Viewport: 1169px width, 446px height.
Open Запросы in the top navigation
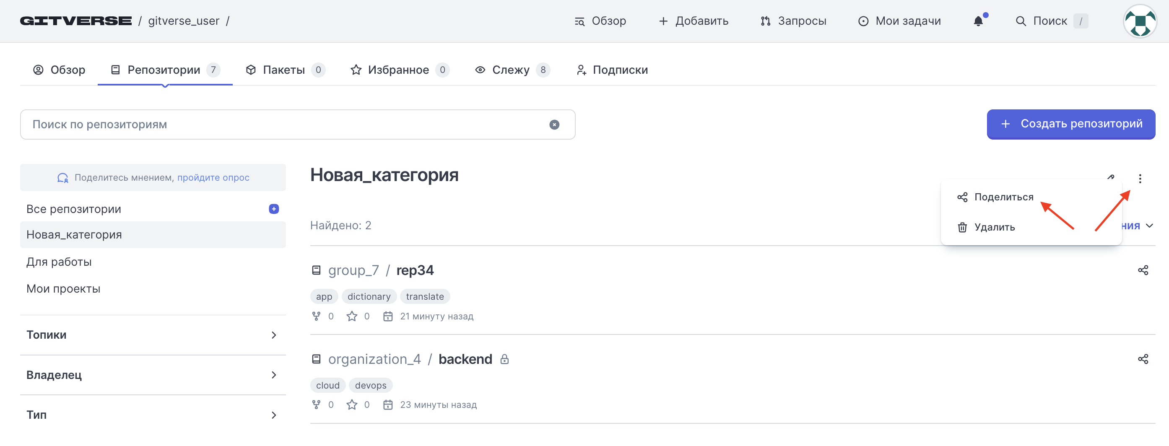click(x=793, y=21)
